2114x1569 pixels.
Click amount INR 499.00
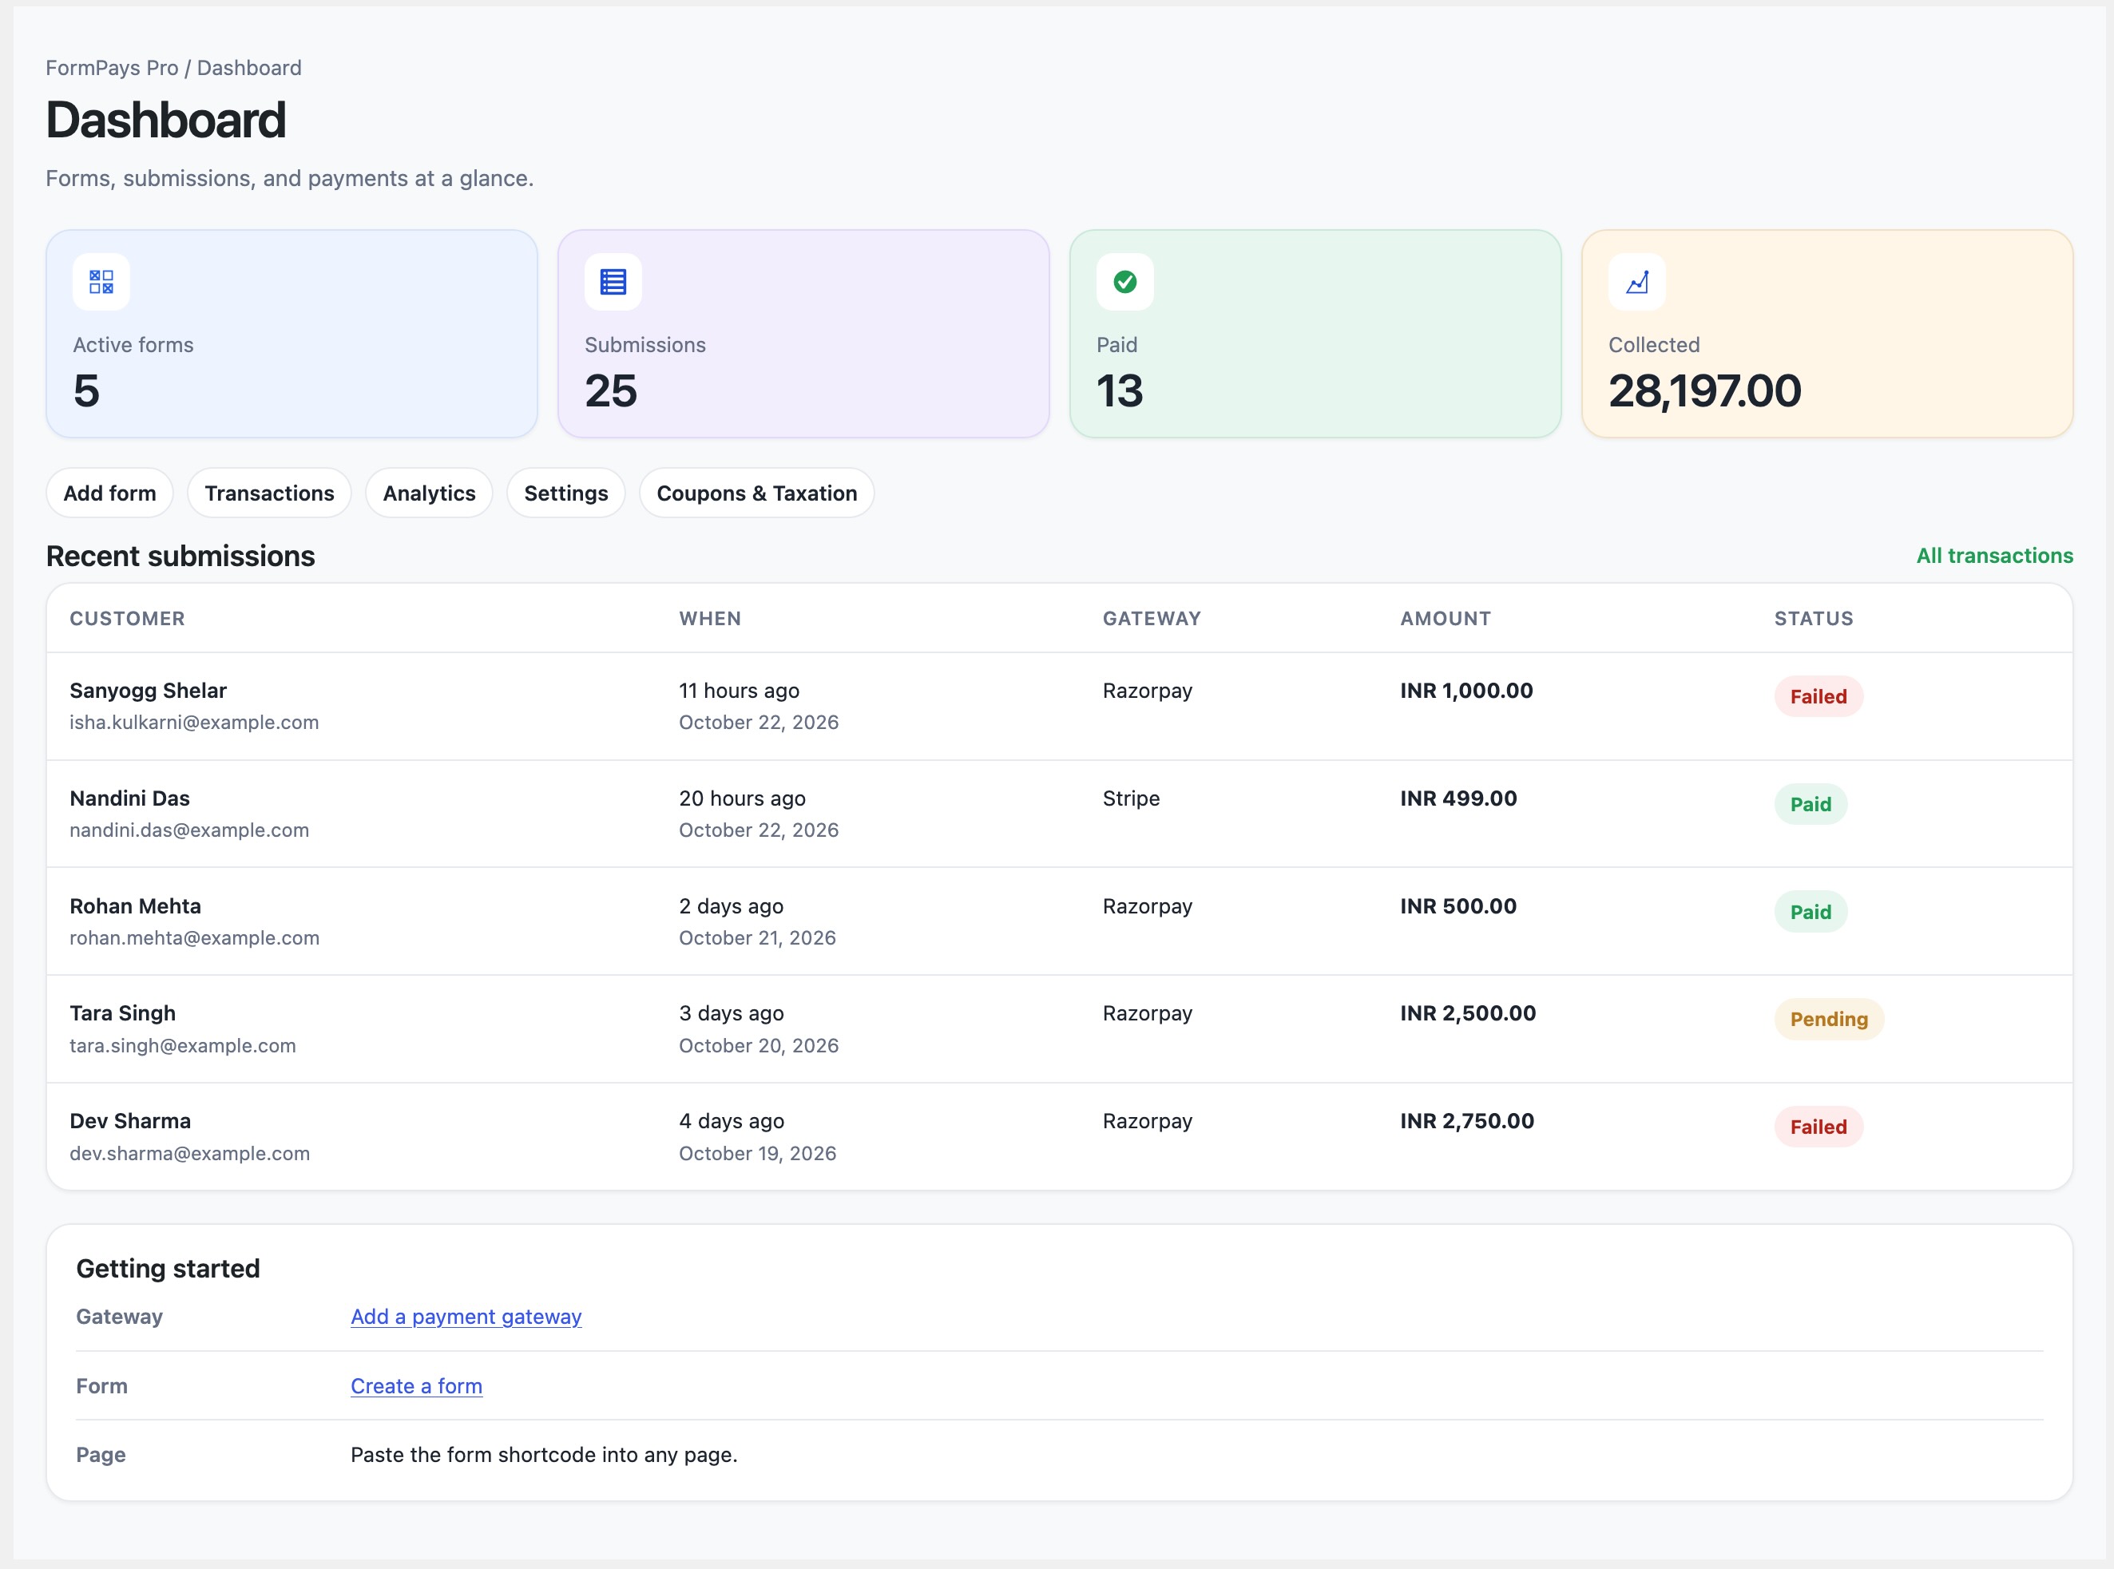1459,798
